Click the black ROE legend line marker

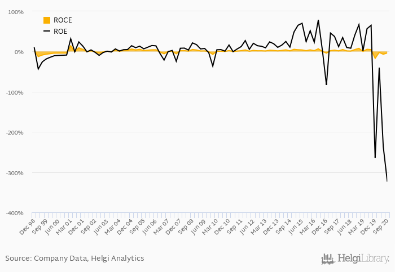[47, 32]
